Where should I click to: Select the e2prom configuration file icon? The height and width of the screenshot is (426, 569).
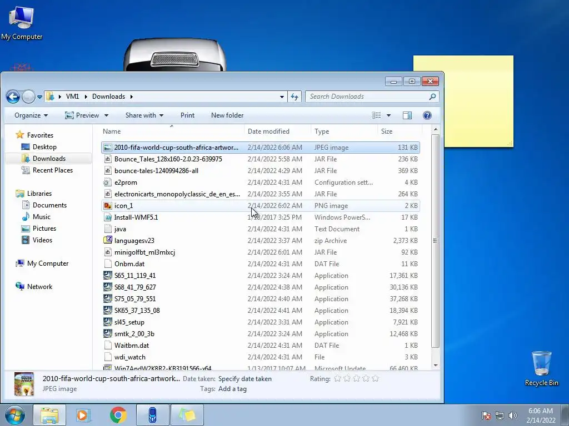[107, 182]
